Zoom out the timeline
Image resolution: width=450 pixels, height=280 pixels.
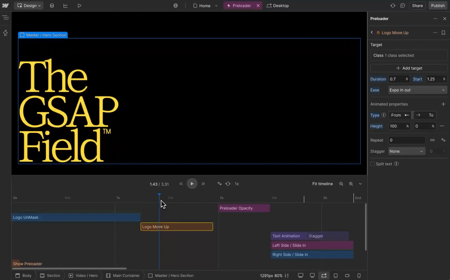click(x=341, y=184)
